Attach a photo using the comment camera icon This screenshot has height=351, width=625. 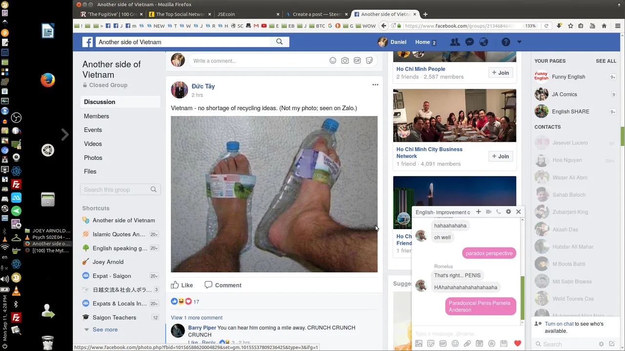tap(345, 60)
